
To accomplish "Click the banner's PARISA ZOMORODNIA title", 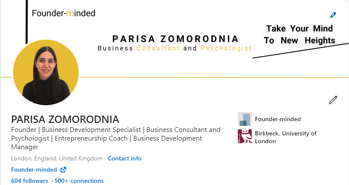I will pyautogui.click(x=175, y=39).
